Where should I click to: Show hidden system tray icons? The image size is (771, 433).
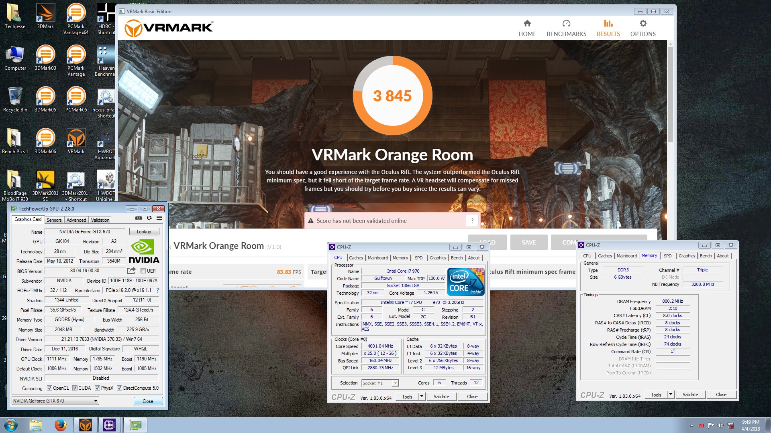tap(691, 426)
